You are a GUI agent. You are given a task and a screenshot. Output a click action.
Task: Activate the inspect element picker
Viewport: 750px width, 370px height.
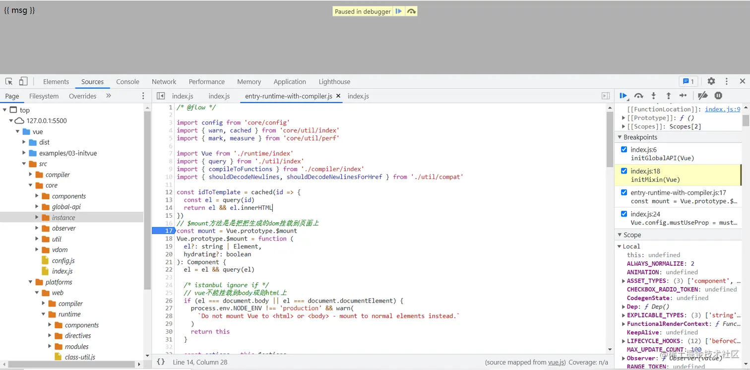(9, 81)
